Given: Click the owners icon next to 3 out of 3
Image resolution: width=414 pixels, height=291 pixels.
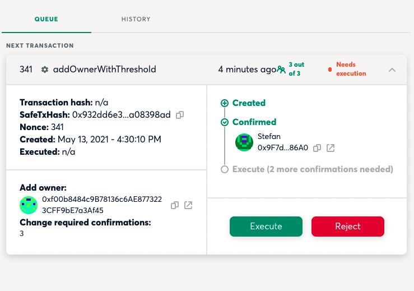Looking at the screenshot, I should click(281, 70).
